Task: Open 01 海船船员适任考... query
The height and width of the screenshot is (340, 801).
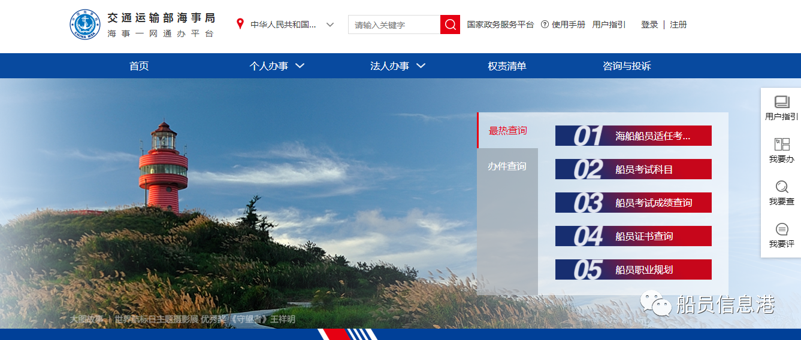Action: pos(633,136)
